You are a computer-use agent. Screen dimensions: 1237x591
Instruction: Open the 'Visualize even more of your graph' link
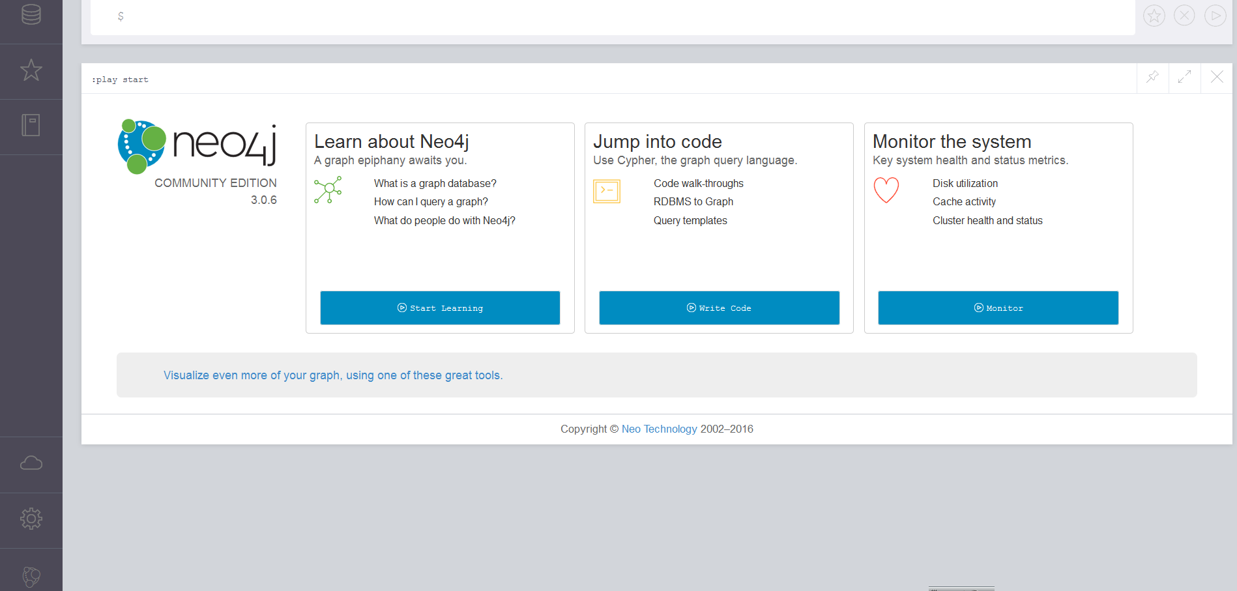pos(333,375)
